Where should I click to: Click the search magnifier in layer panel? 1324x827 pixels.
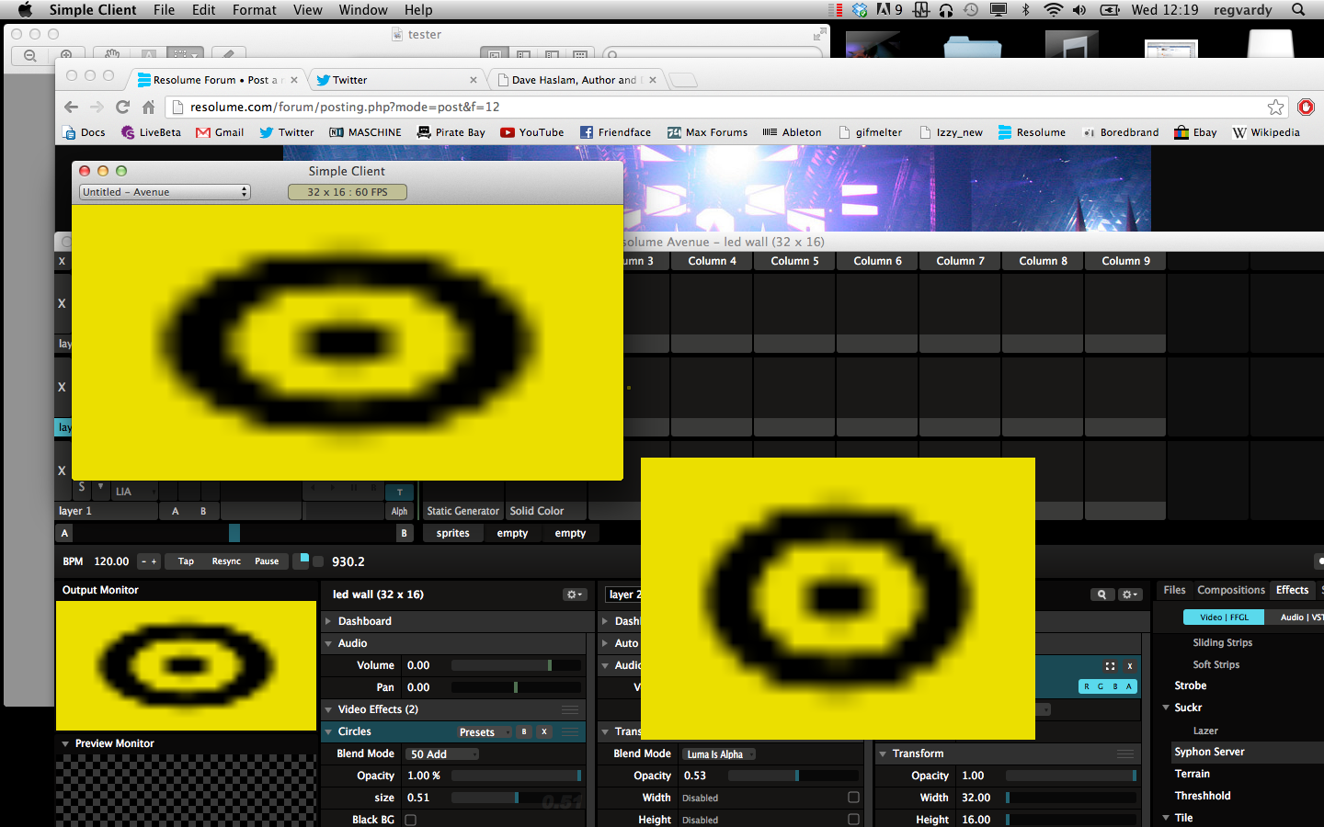pos(1101,595)
